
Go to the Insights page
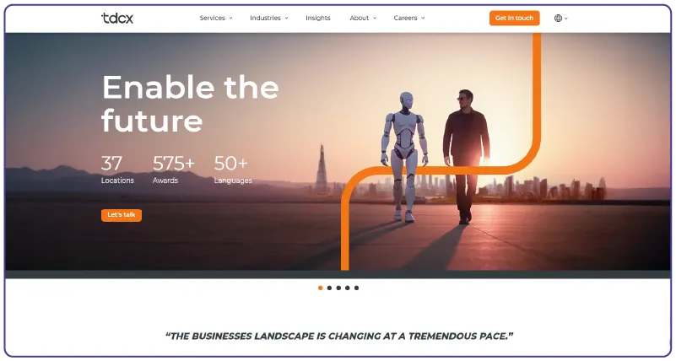pyautogui.click(x=317, y=18)
